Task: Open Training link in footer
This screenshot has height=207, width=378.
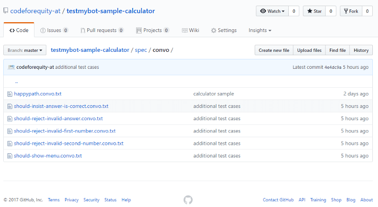Action: [x=318, y=200]
